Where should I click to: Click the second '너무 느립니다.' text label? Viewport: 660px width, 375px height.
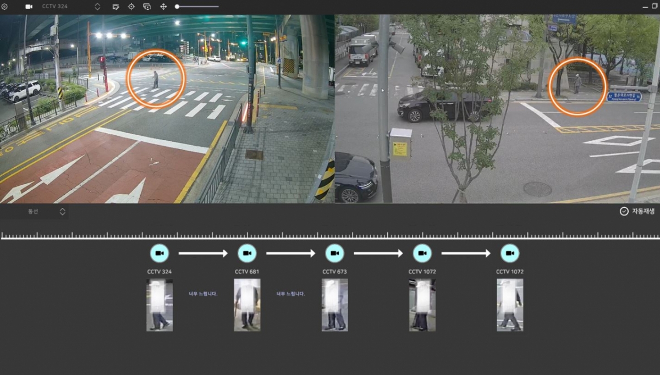tap(290, 294)
